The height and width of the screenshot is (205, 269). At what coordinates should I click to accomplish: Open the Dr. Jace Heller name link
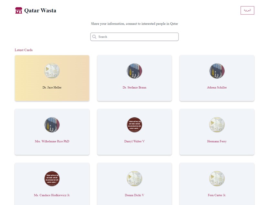[x=52, y=88]
